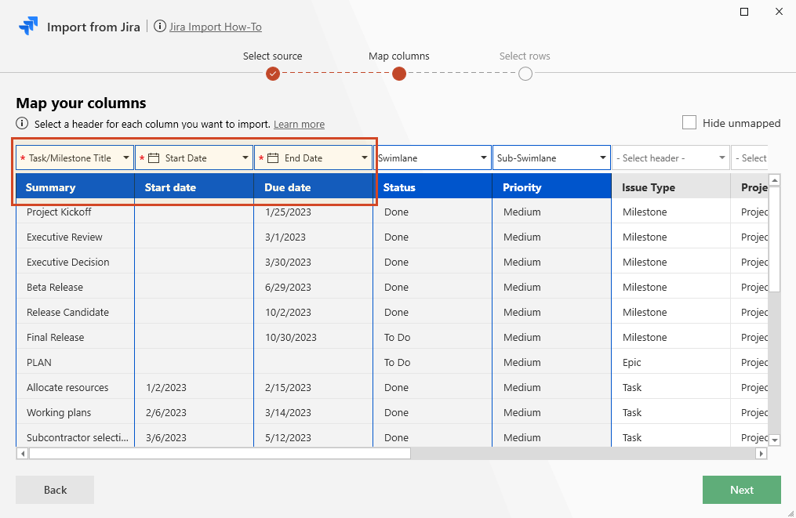Click the Jira logo icon
The height and width of the screenshot is (518, 796).
point(29,26)
